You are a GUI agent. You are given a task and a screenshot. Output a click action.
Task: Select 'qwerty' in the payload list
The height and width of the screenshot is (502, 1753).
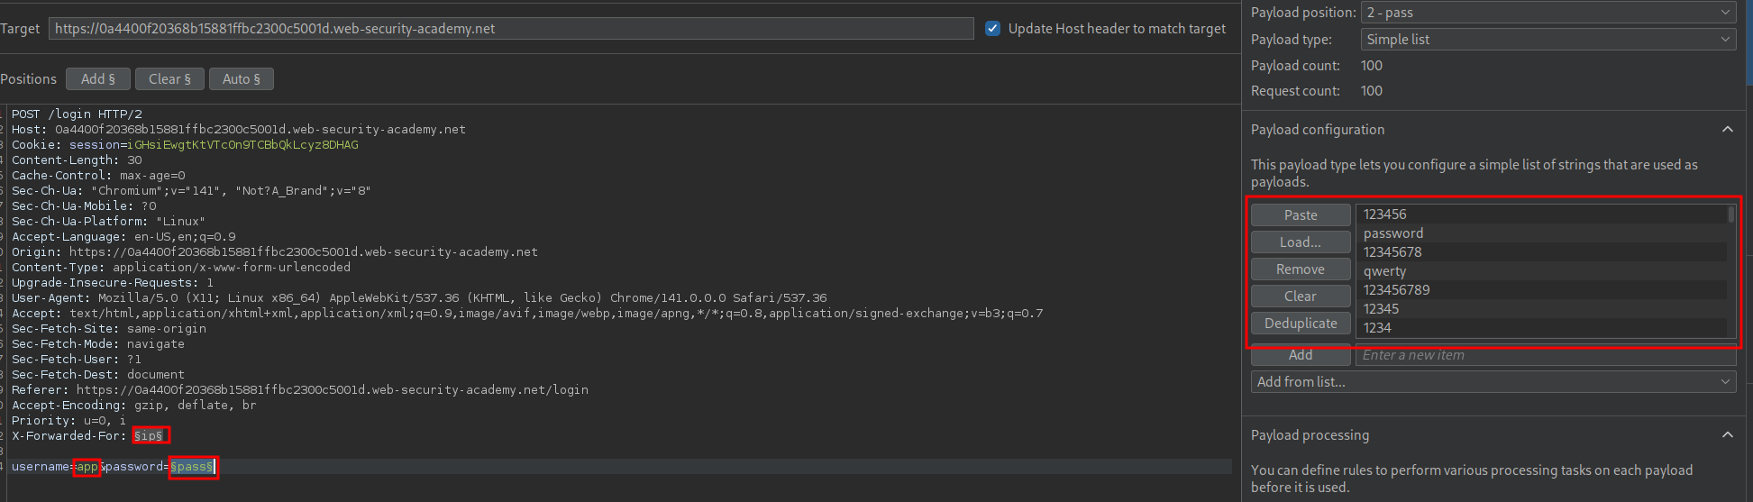pyautogui.click(x=1384, y=271)
